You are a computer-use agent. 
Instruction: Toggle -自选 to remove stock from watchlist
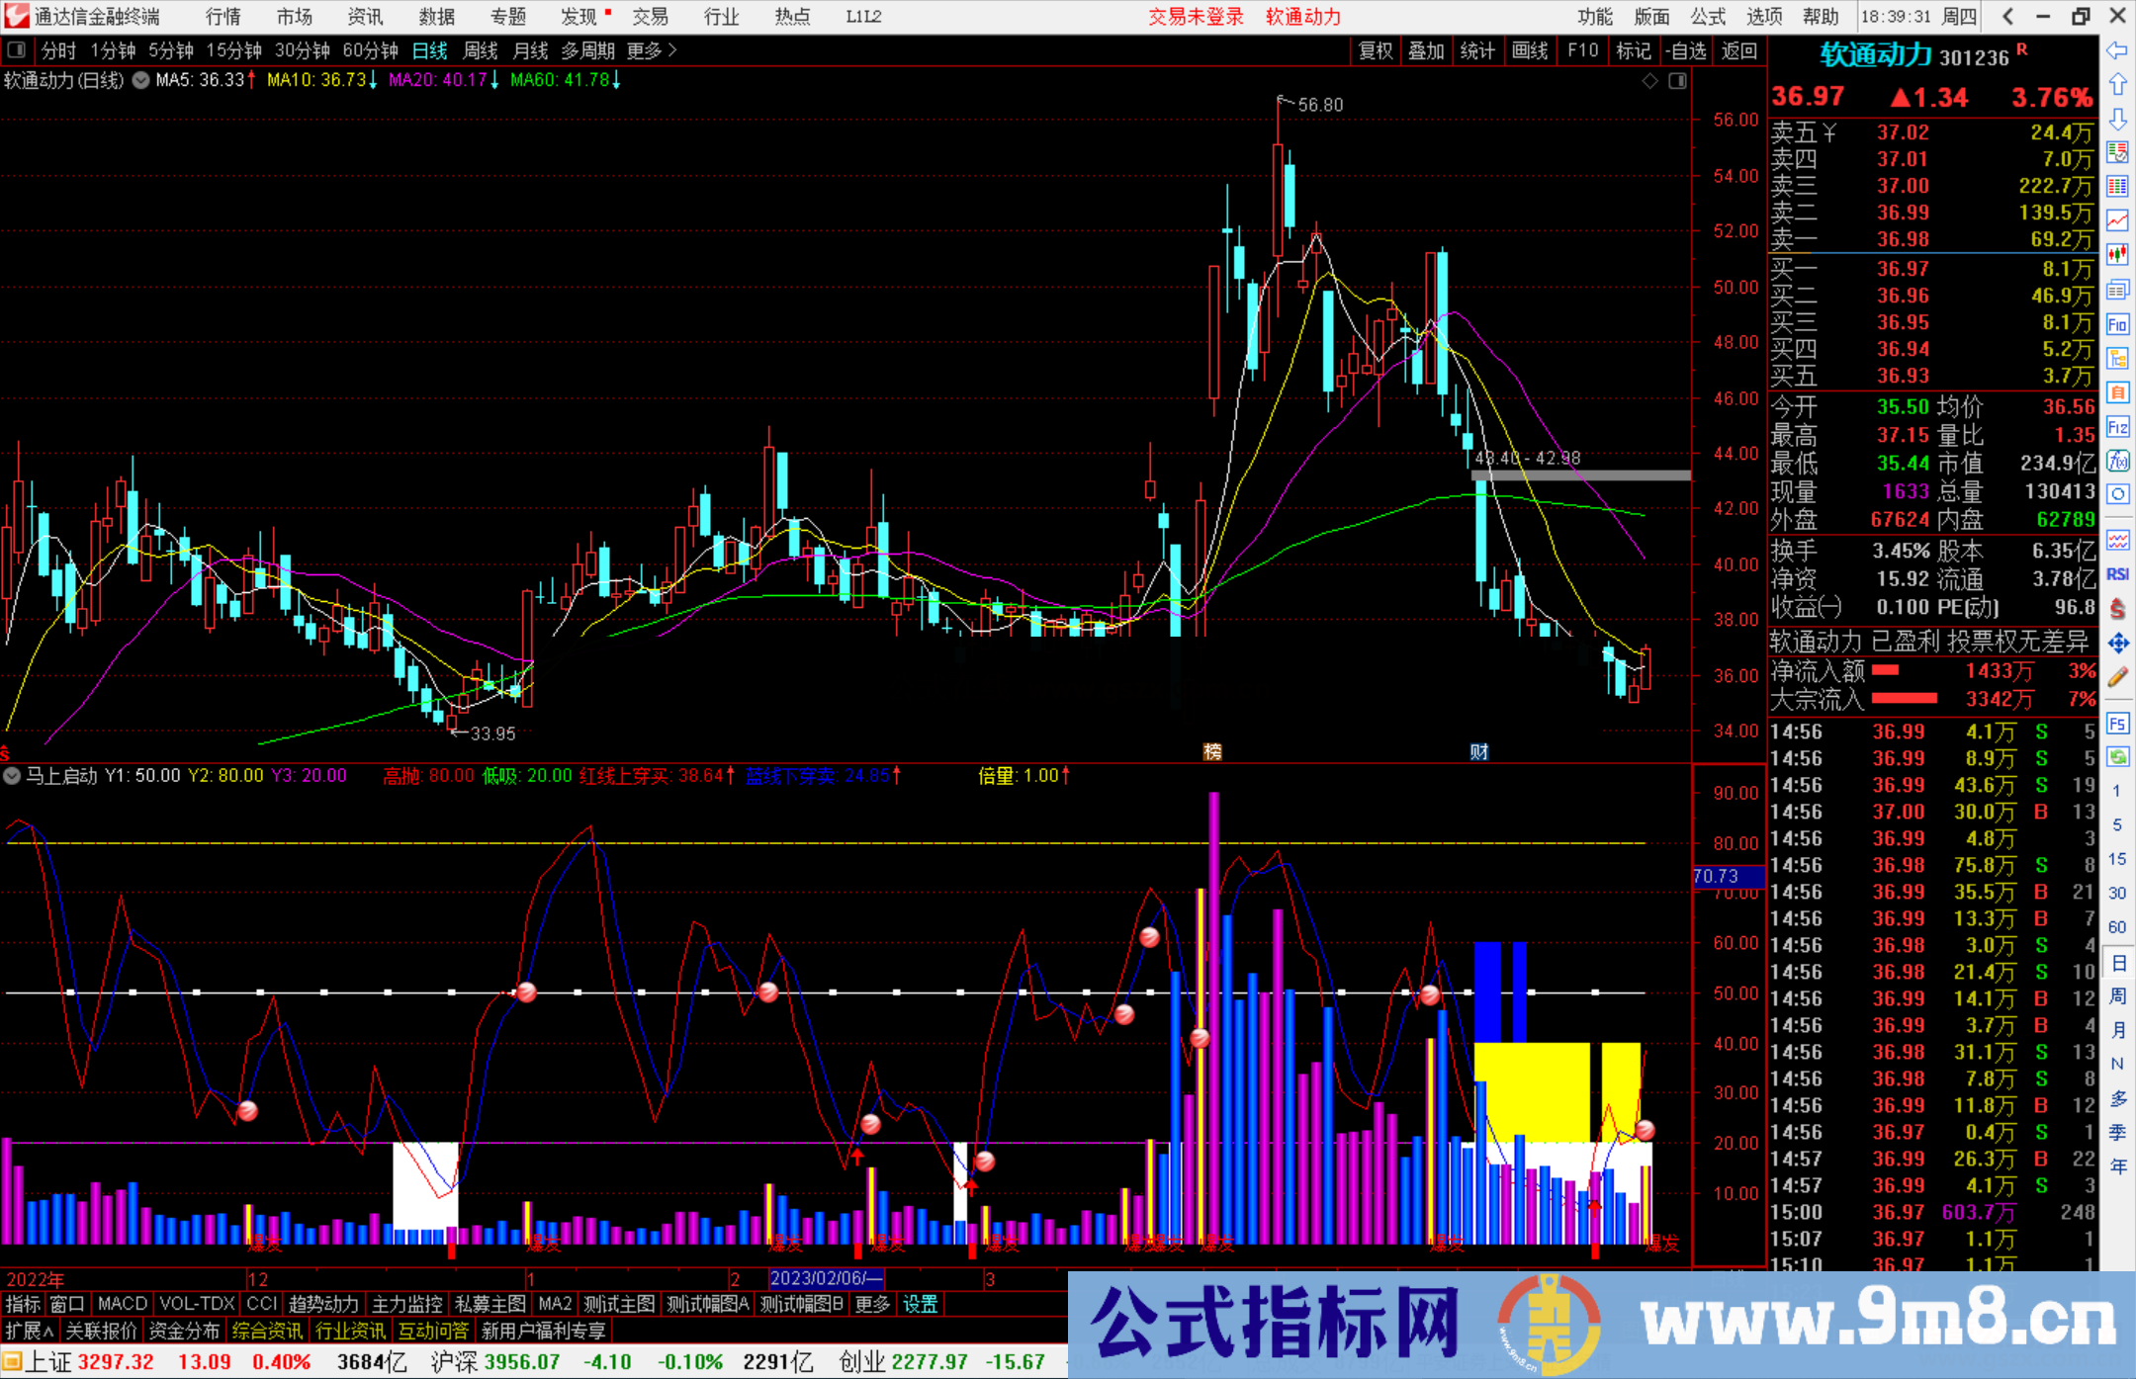tap(1687, 51)
